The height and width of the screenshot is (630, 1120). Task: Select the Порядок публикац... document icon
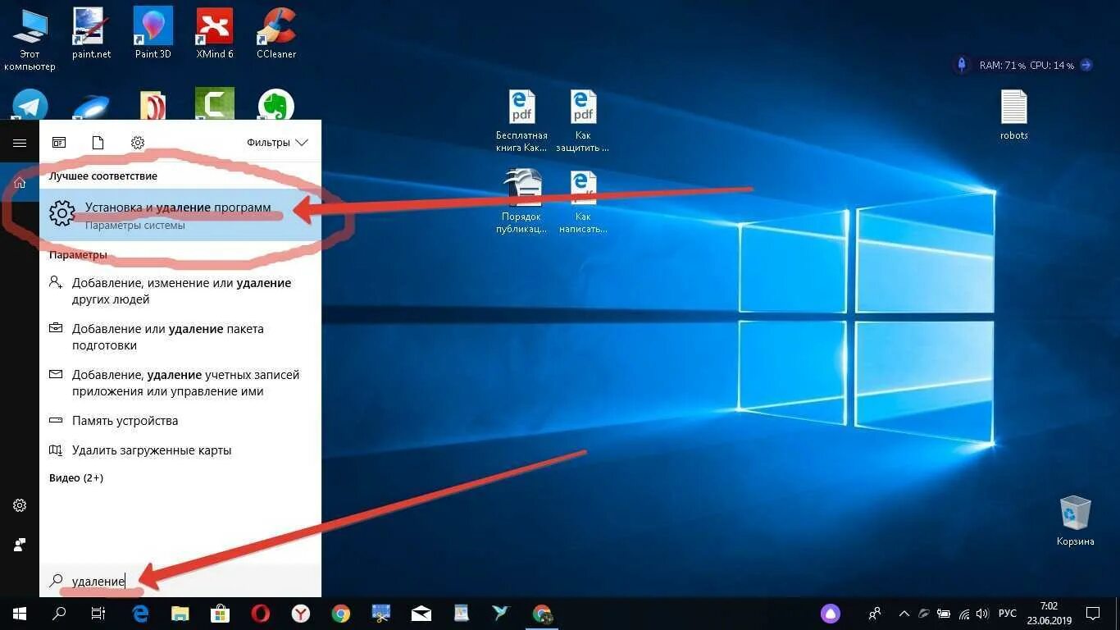(521, 202)
